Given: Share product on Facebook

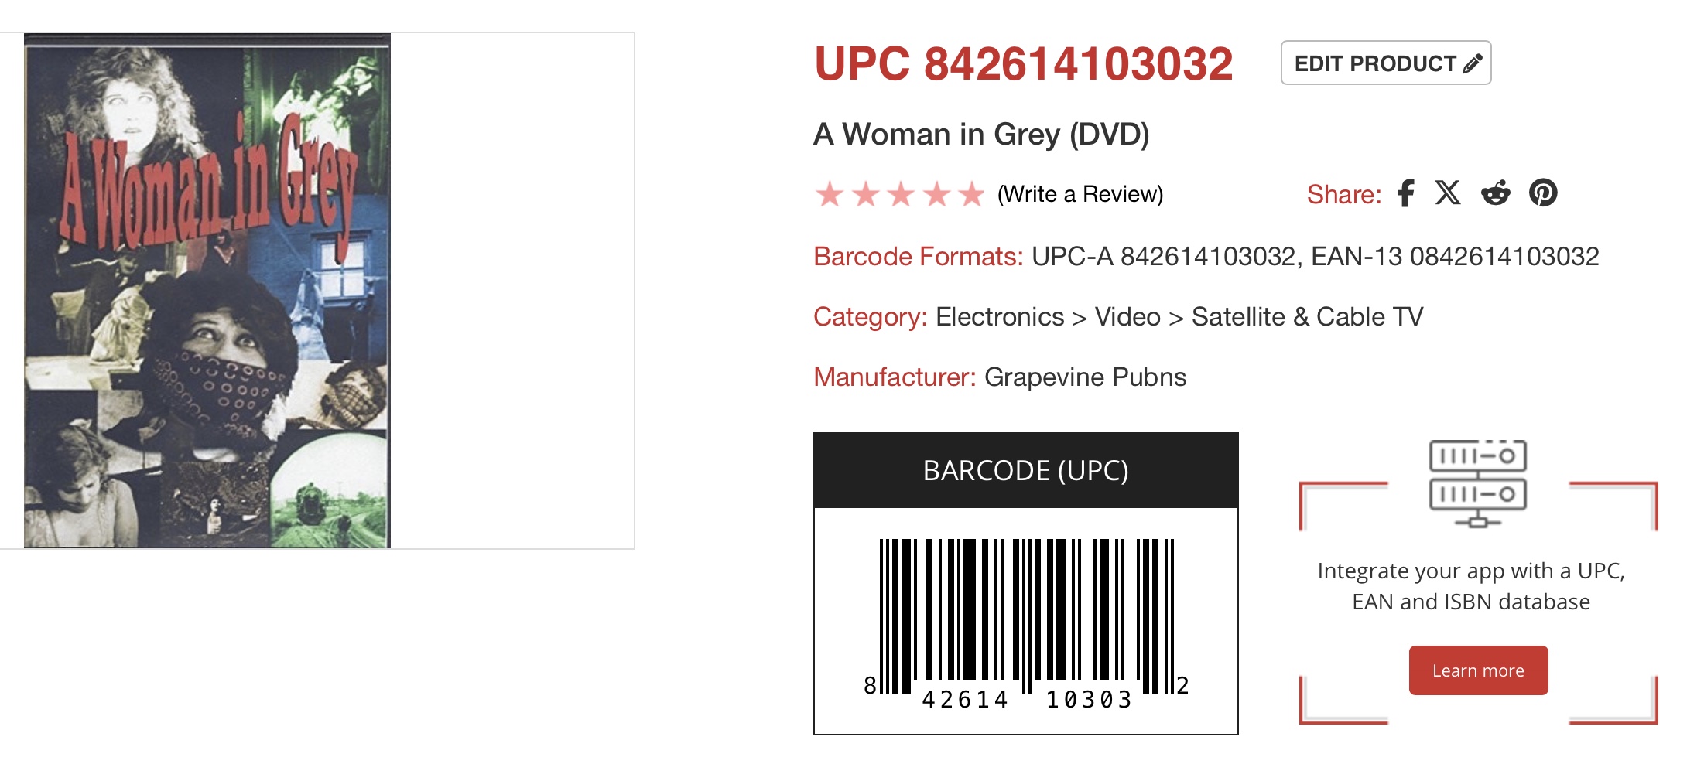Looking at the screenshot, I should pyautogui.click(x=1406, y=193).
